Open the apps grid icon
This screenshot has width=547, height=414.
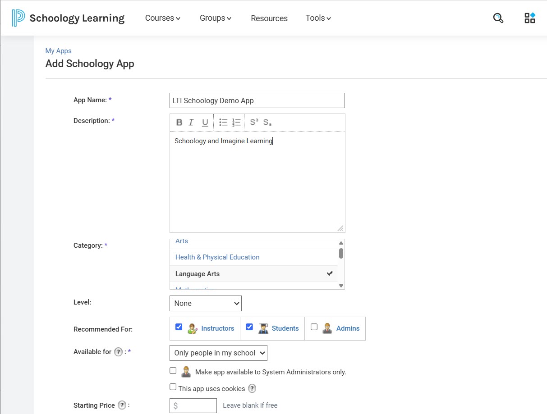click(530, 18)
